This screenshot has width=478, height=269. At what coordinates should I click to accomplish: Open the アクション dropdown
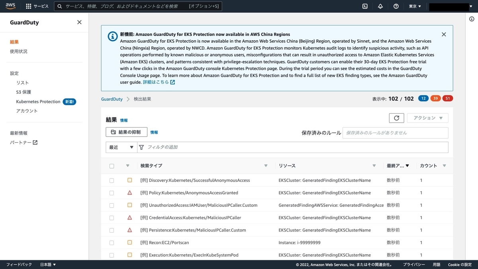click(427, 118)
